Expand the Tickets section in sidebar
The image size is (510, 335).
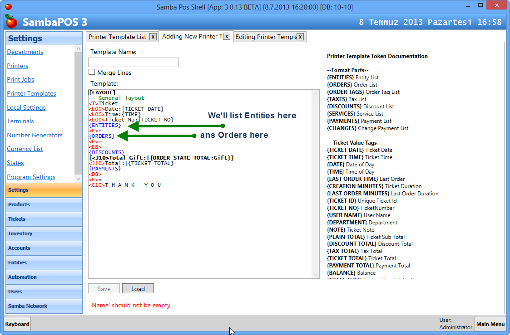pos(44,219)
